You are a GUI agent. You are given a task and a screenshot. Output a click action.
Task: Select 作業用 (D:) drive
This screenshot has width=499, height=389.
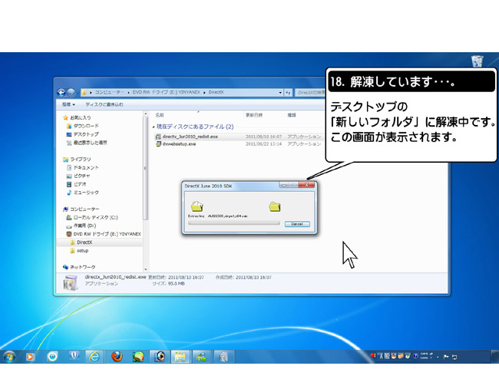(x=81, y=226)
